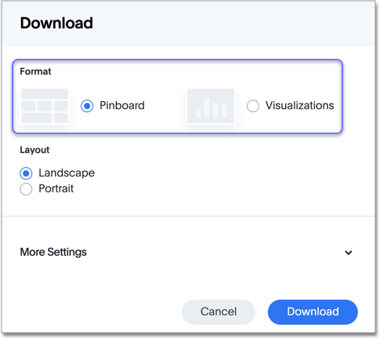Click the Pinboard grid layout thumbnail

tap(45, 106)
